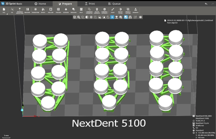Select the Offset tool
This screenshot has width=216, height=139.
[43, 10]
